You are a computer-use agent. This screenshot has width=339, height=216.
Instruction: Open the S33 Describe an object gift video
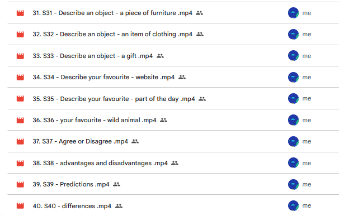[x=92, y=56]
